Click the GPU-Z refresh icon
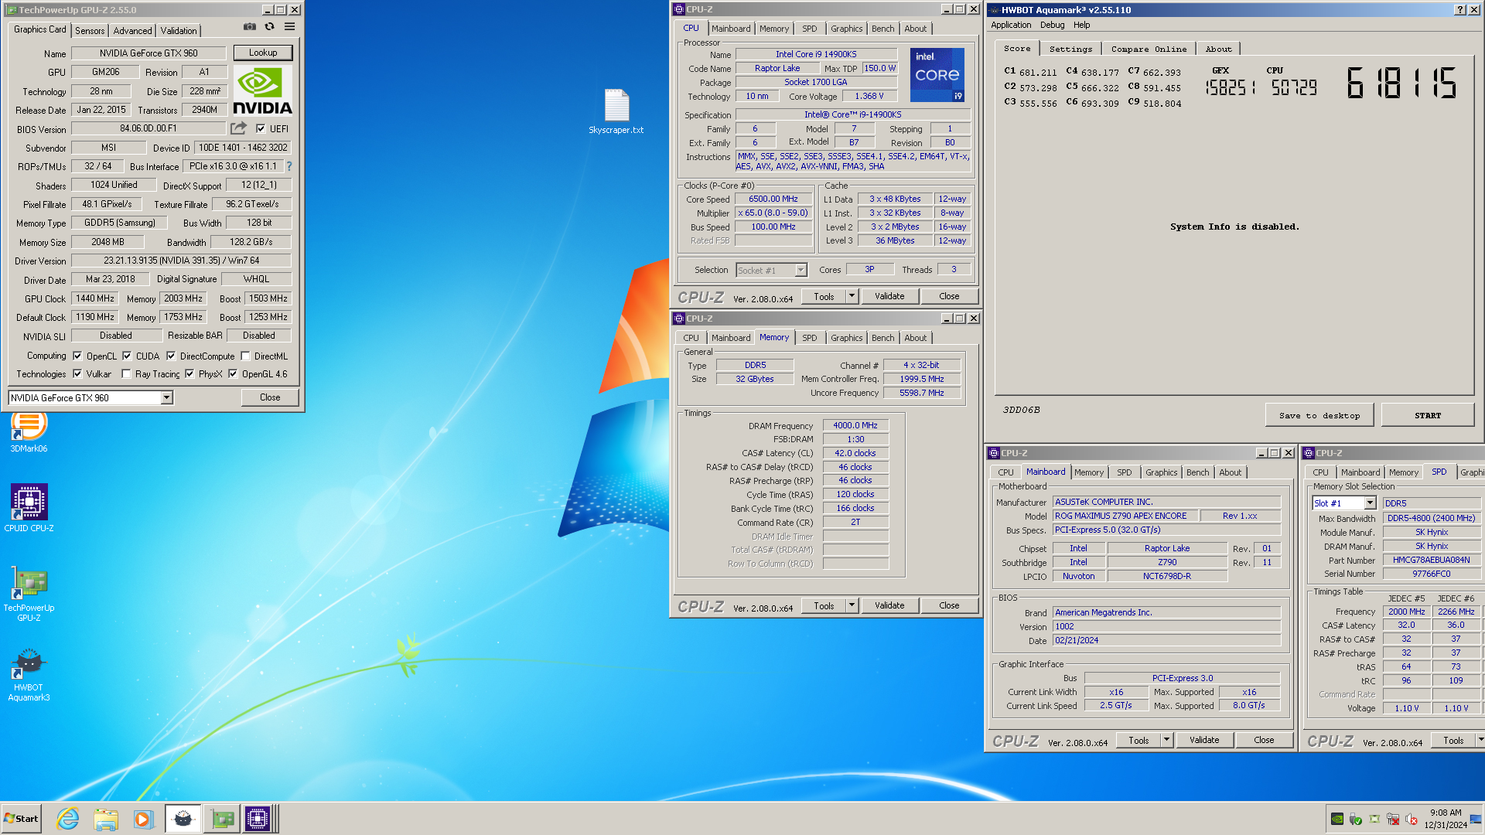Viewport: 1485px width, 835px height. [x=269, y=26]
